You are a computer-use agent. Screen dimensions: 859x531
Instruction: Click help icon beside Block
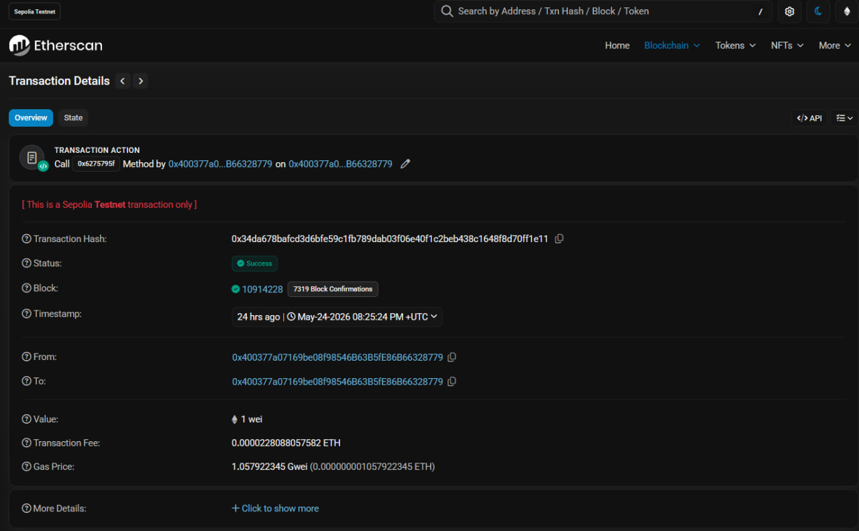coord(27,288)
